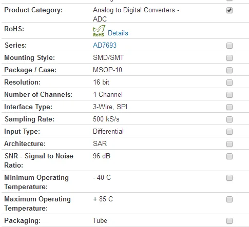Click the 'Minimum Operating Temperature:' label

36,182
